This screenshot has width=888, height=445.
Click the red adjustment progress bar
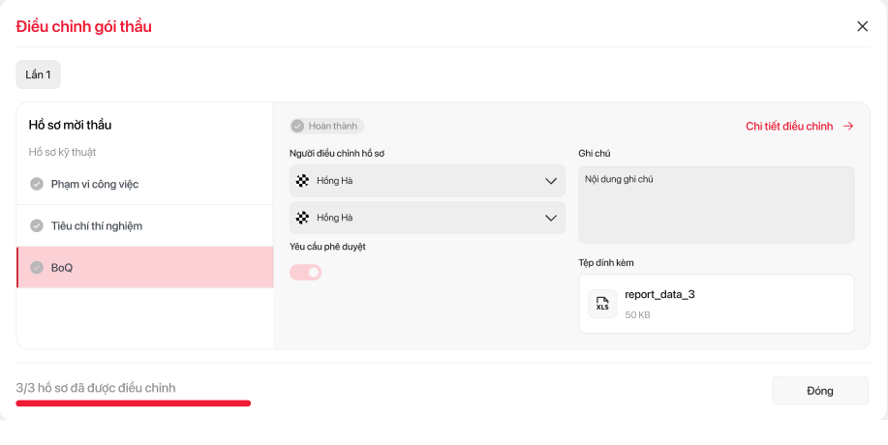click(x=134, y=402)
